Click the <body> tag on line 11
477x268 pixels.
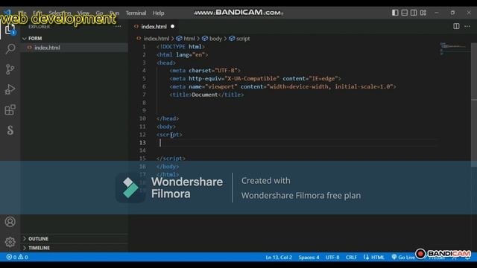[166, 127]
